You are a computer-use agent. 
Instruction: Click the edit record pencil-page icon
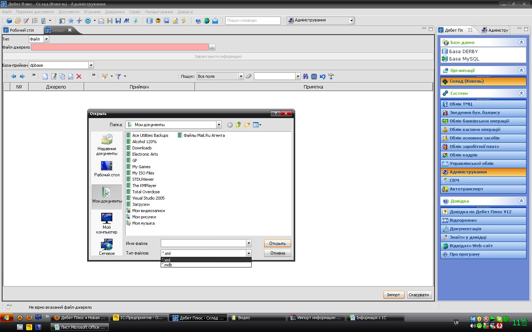click(54, 76)
